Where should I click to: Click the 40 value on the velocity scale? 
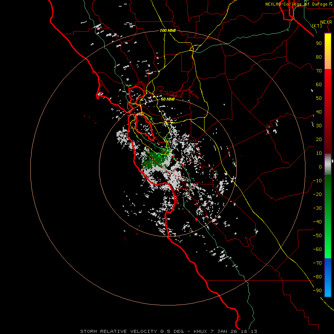(319, 112)
